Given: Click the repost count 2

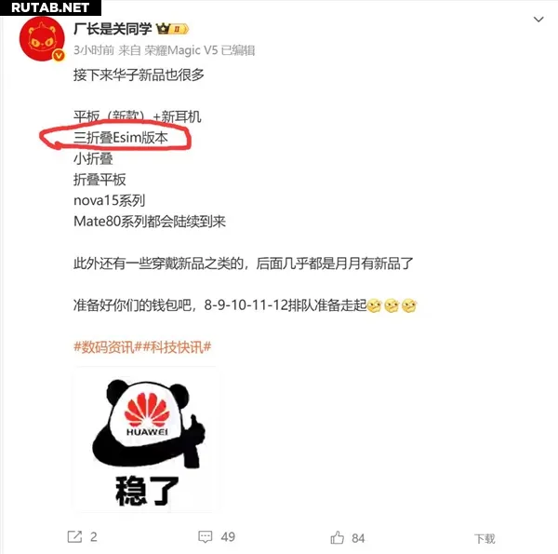Looking at the screenshot, I should click(x=94, y=536).
